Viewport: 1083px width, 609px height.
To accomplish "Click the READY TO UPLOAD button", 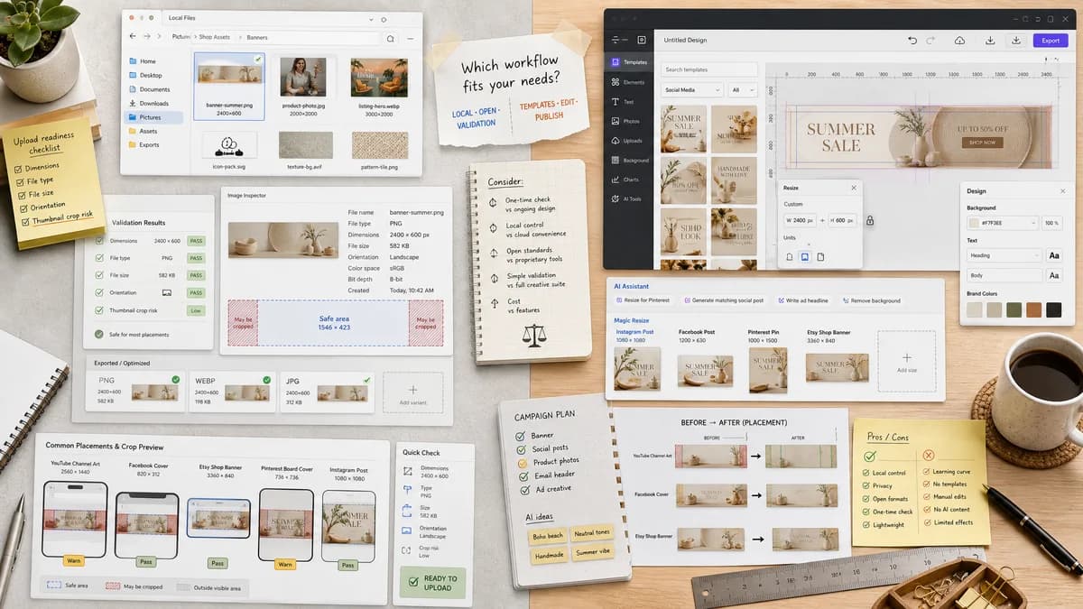I will pos(433,583).
